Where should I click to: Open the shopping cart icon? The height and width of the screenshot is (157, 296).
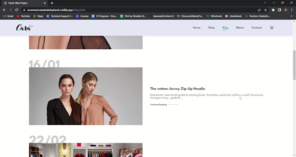(272, 27)
